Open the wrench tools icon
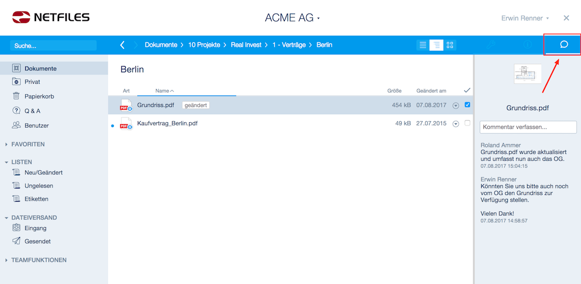 (x=491, y=45)
